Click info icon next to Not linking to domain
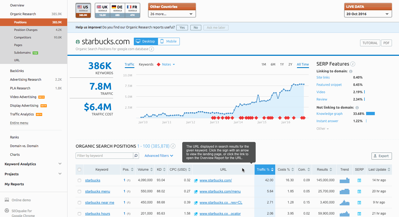The image size is (399, 217). 357,108
